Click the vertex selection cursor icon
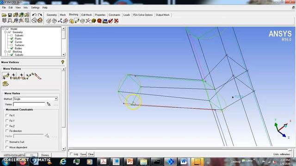Viewport: 296px width, 166px height. (x=49, y=104)
